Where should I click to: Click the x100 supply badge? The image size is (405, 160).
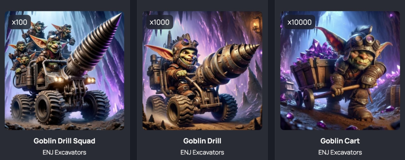click(x=19, y=22)
